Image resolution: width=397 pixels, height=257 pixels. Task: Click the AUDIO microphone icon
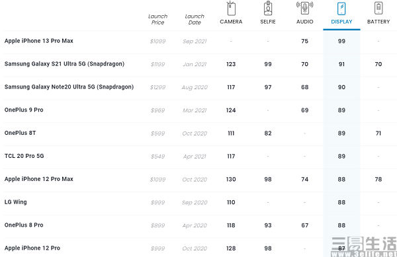tap(305, 8)
